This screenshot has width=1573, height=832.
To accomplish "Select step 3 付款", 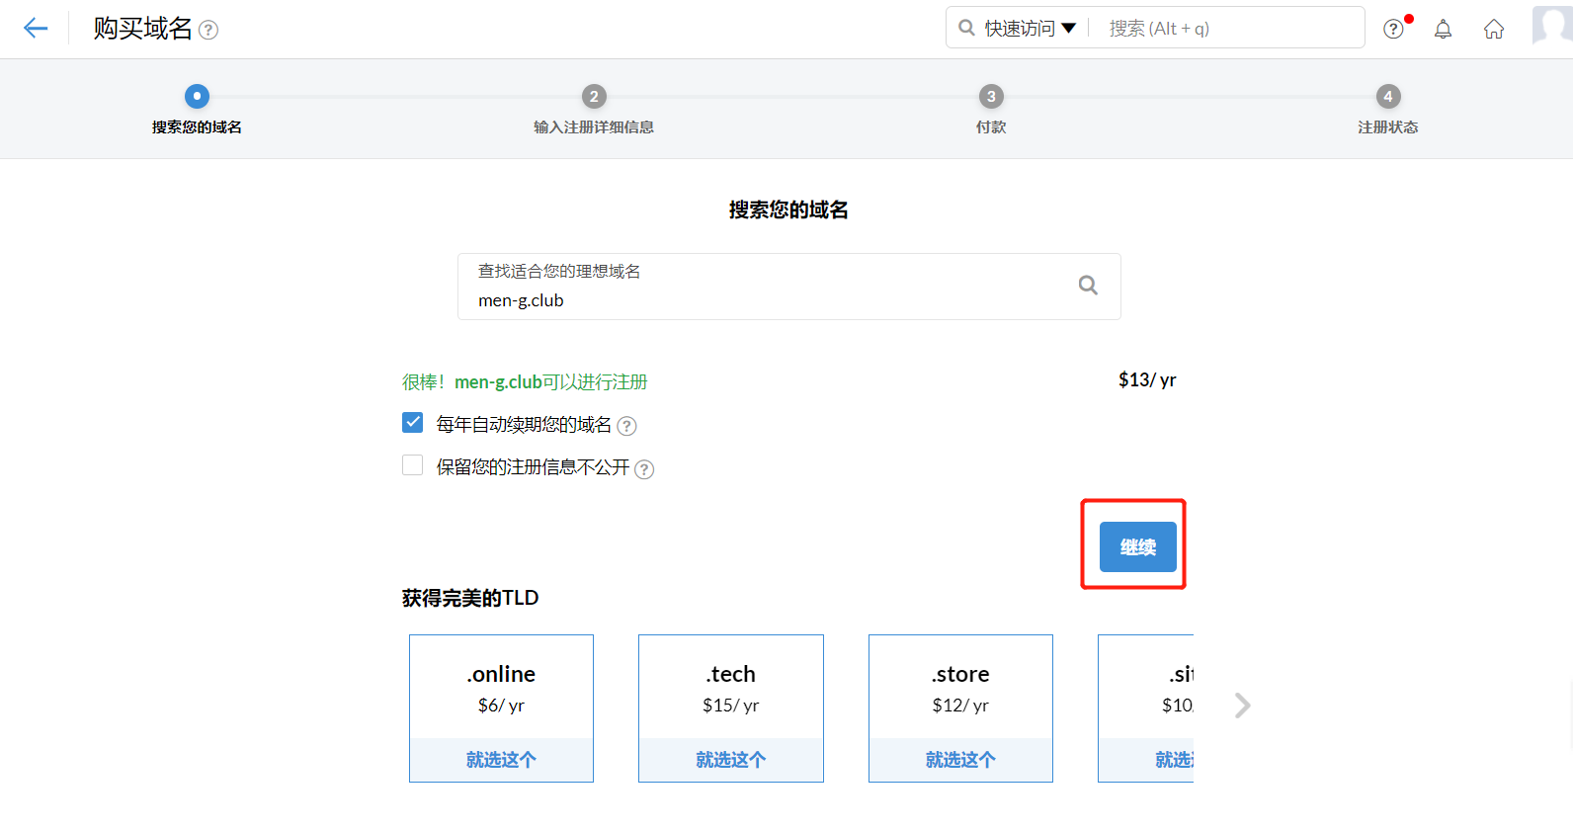I will coord(991,97).
